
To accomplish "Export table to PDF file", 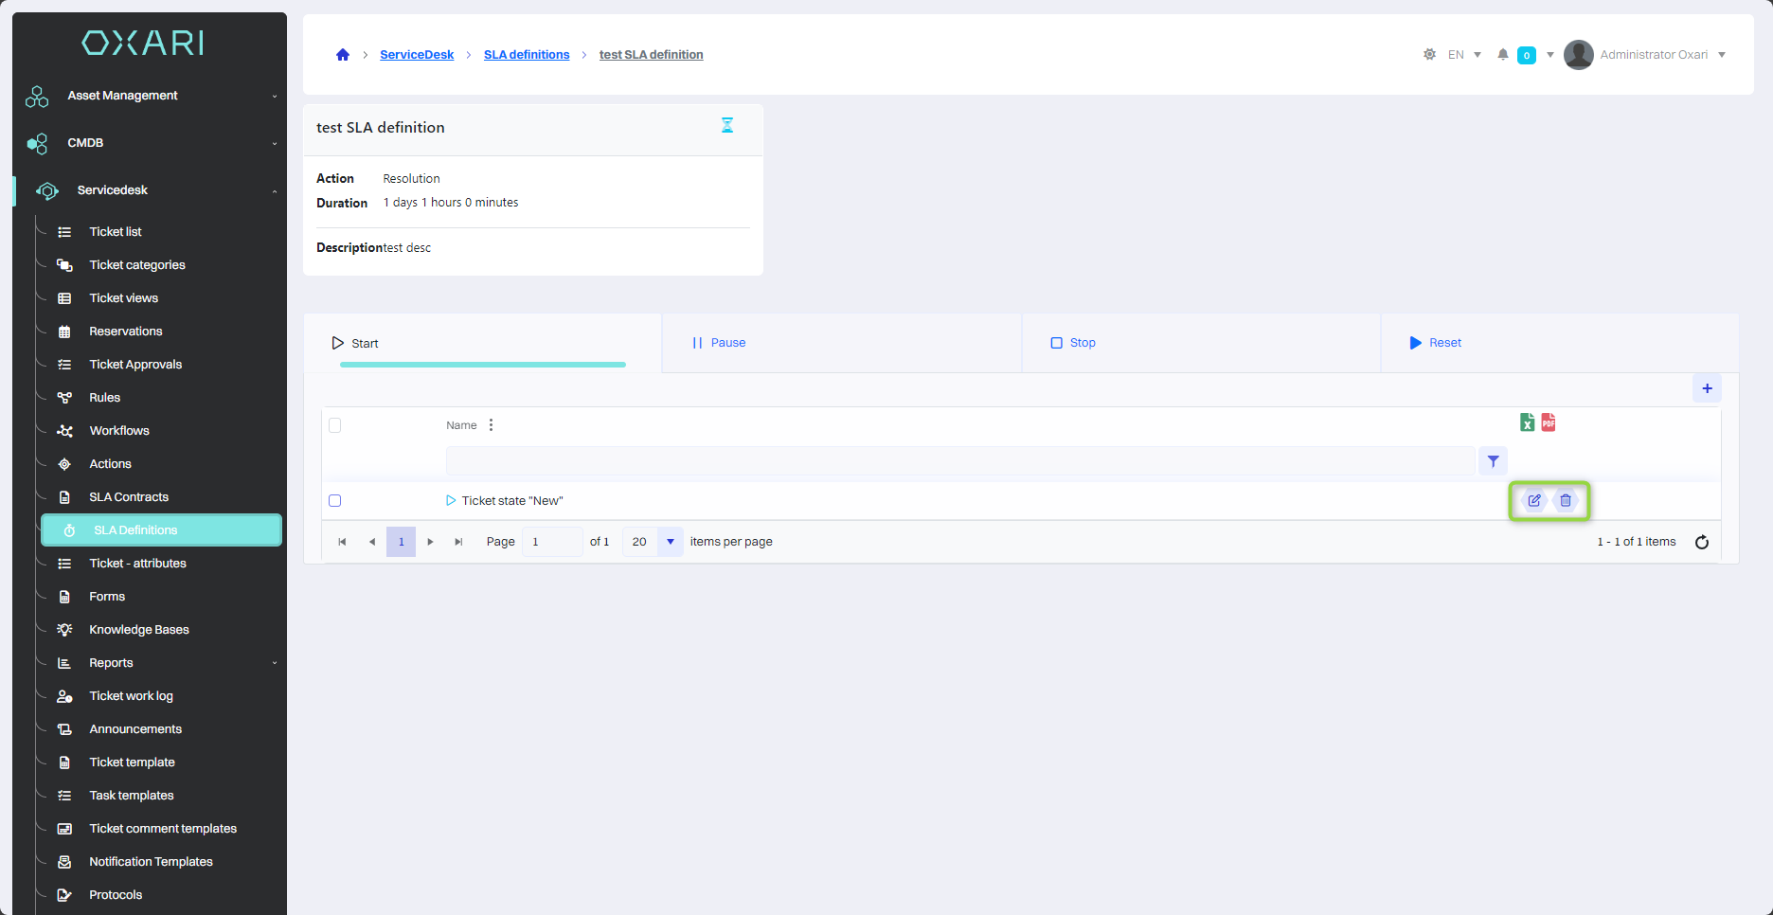I will click(x=1548, y=422).
